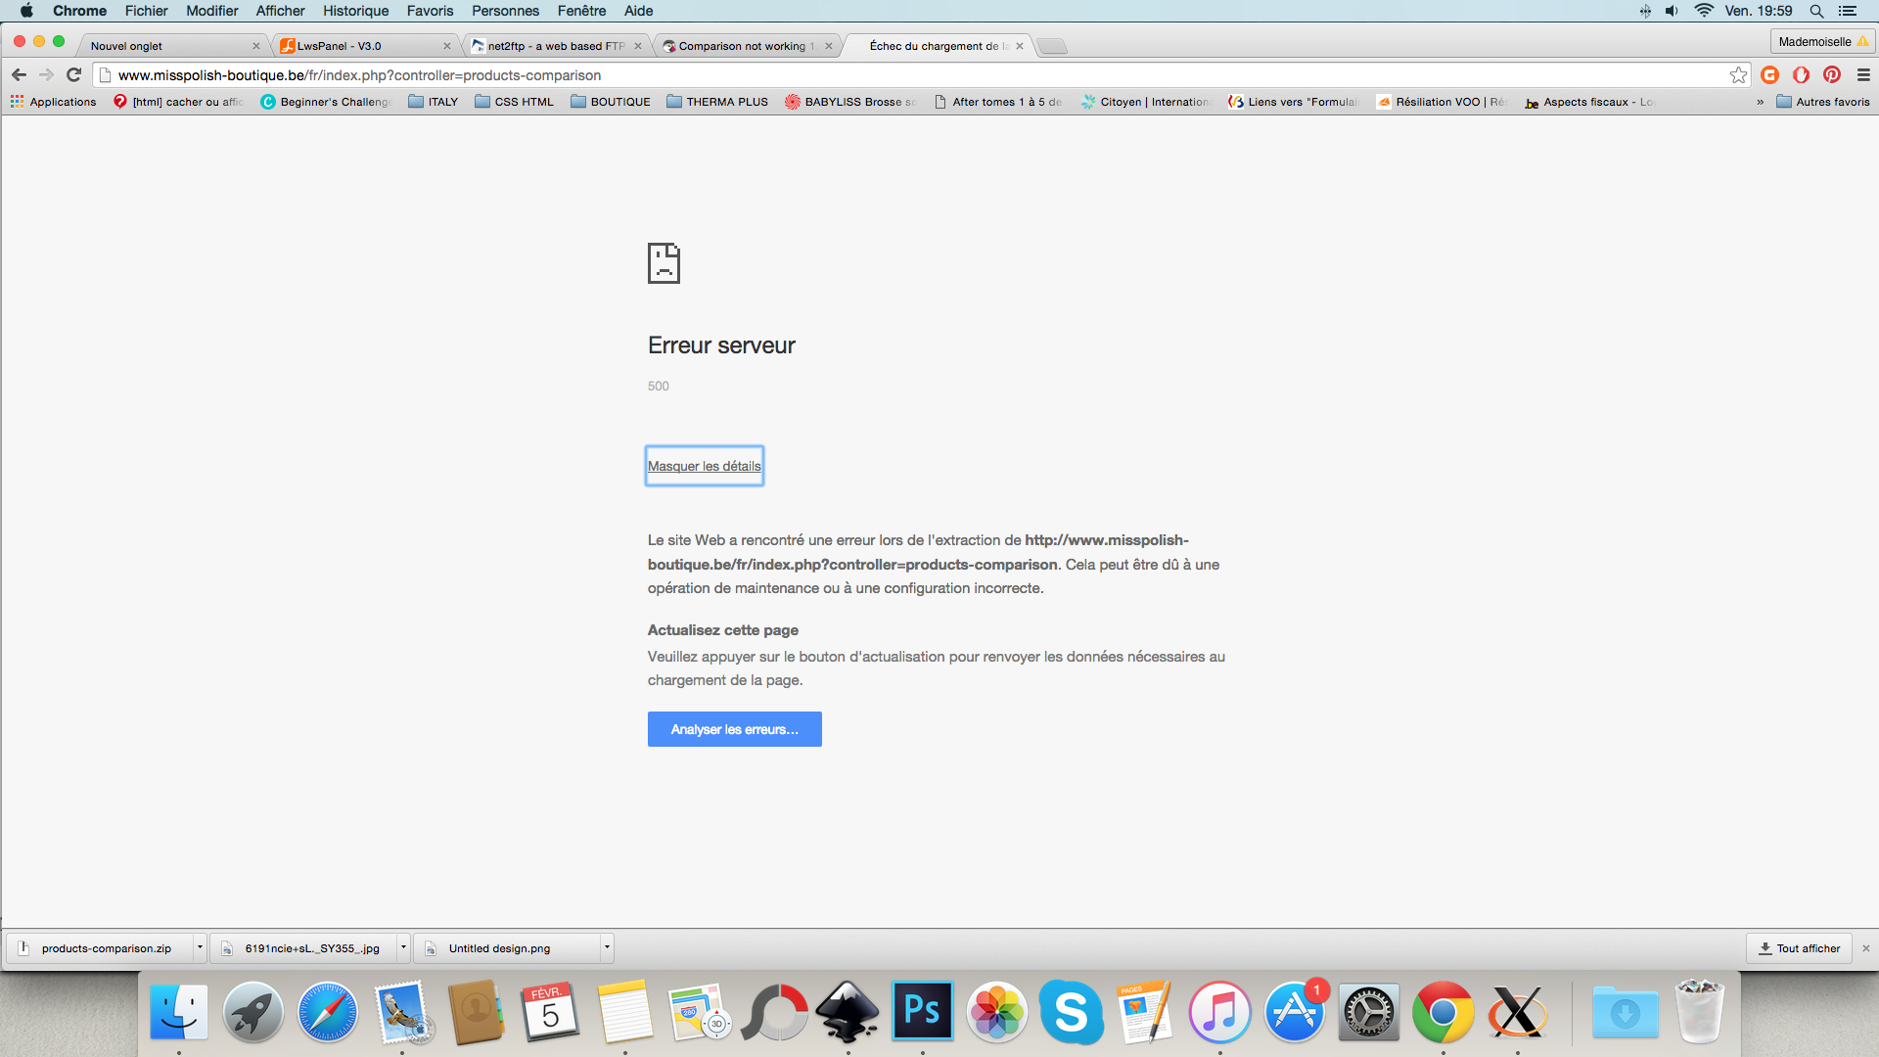Expand Untitled design.png download menu arrow
This screenshot has width=1879, height=1057.
pyautogui.click(x=607, y=947)
